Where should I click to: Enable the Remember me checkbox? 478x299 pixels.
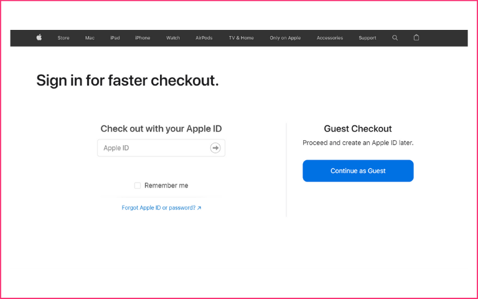138,186
